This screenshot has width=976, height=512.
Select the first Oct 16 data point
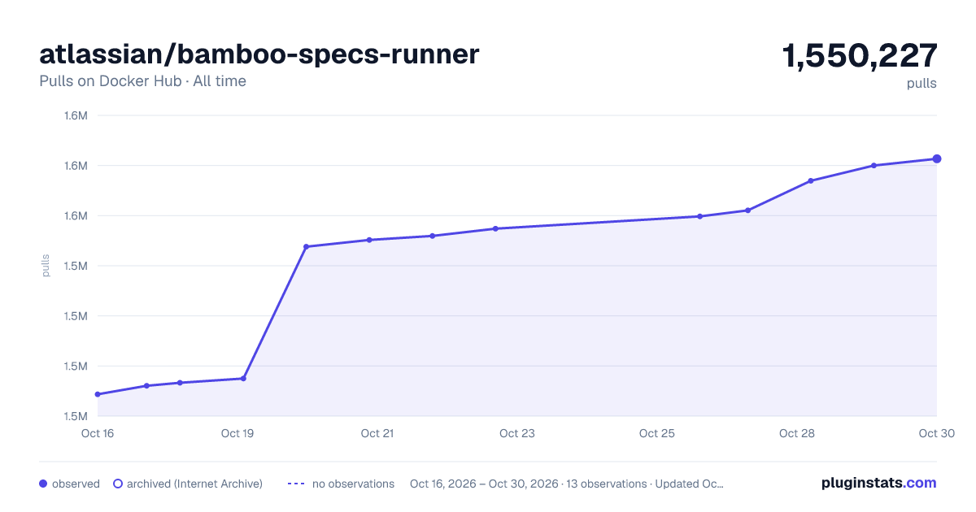point(98,394)
